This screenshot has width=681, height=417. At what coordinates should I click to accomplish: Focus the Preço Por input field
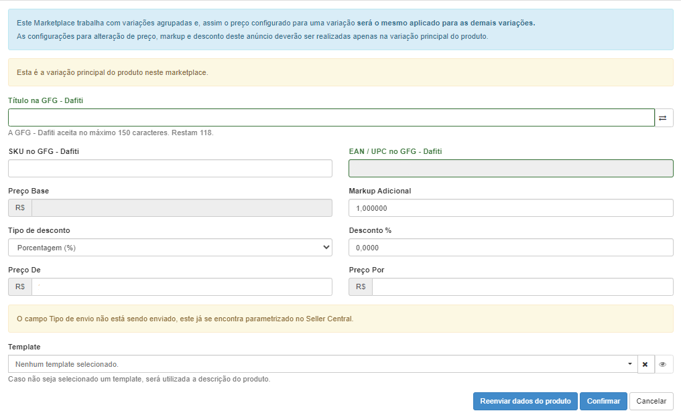click(x=522, y=287)
